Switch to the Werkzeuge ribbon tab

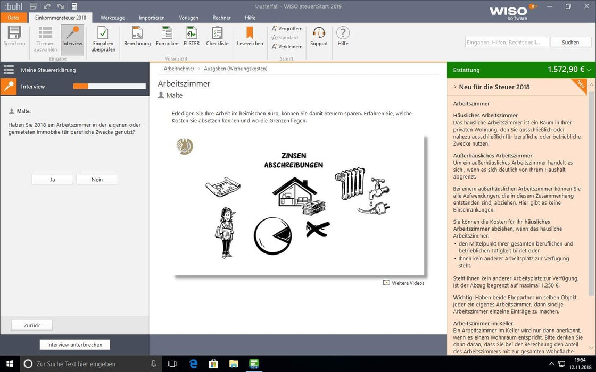112,18
